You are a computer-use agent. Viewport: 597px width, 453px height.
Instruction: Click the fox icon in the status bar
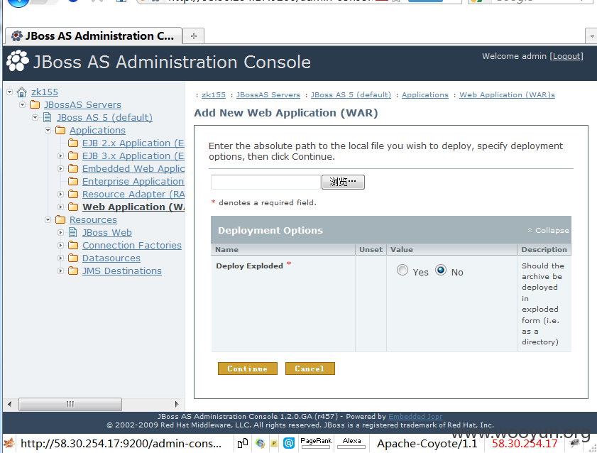pyautogui.click(x=9, y=443)
